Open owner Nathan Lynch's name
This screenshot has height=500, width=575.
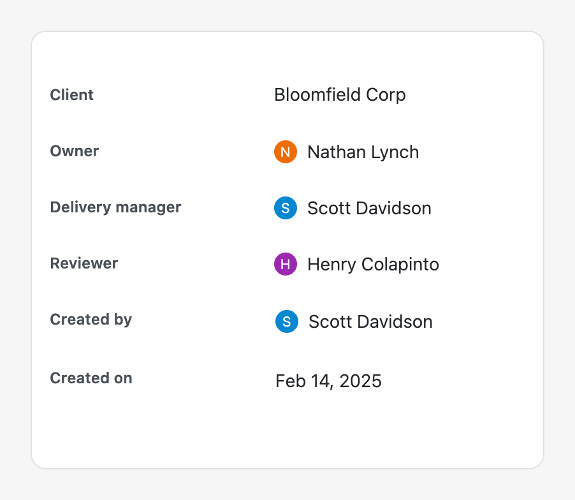363,152
